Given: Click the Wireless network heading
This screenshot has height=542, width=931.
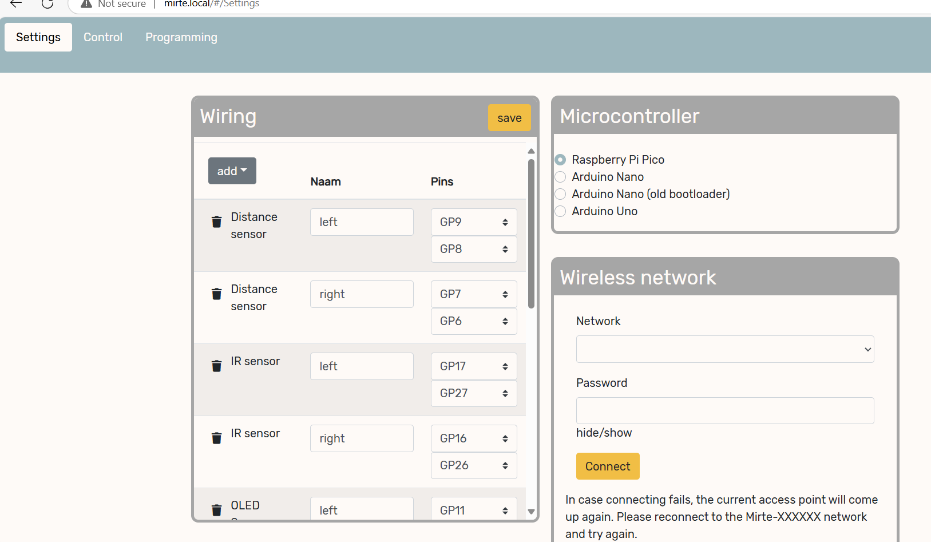Looking at the screenshot, I should [638, 278].
